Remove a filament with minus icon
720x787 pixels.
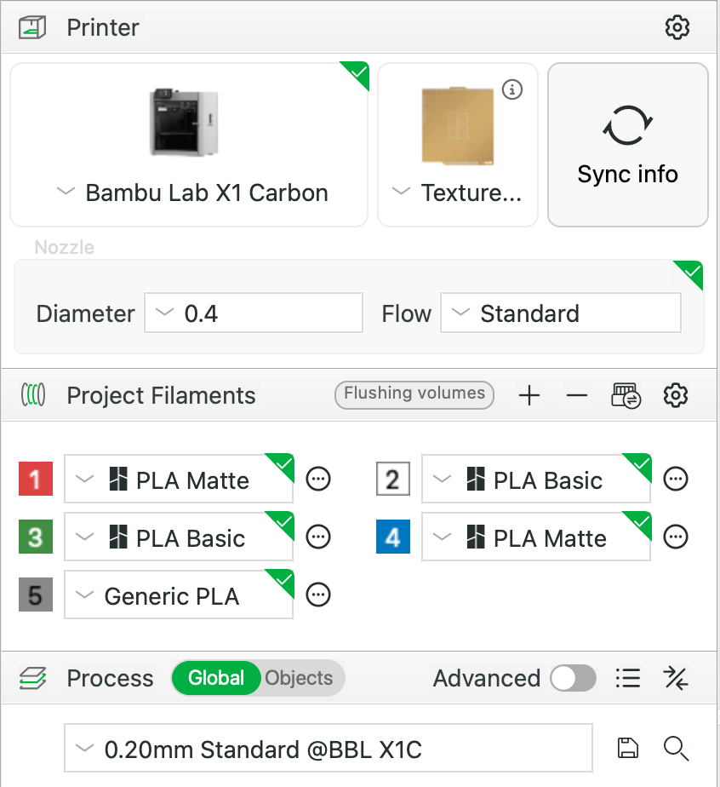pos(577,395)
